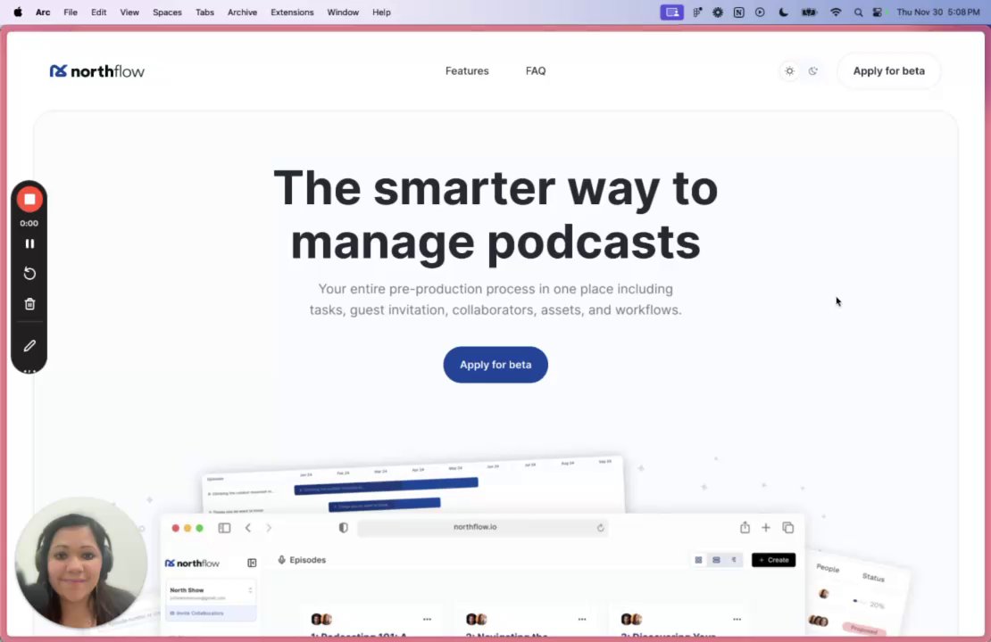
Task: Click the webcam bubble overlay
Action: pos(81,564)
